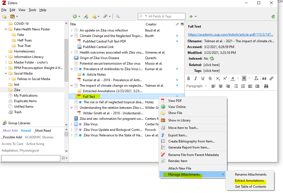Viewport: 283px width, 193px height.
Task: Collapse the Social Media collection
Action: point(6,73)
